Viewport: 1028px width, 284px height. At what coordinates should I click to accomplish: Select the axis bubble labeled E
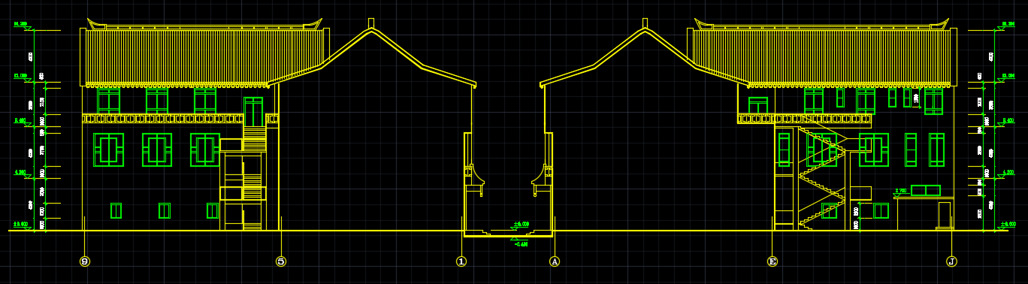pos(772,261)
